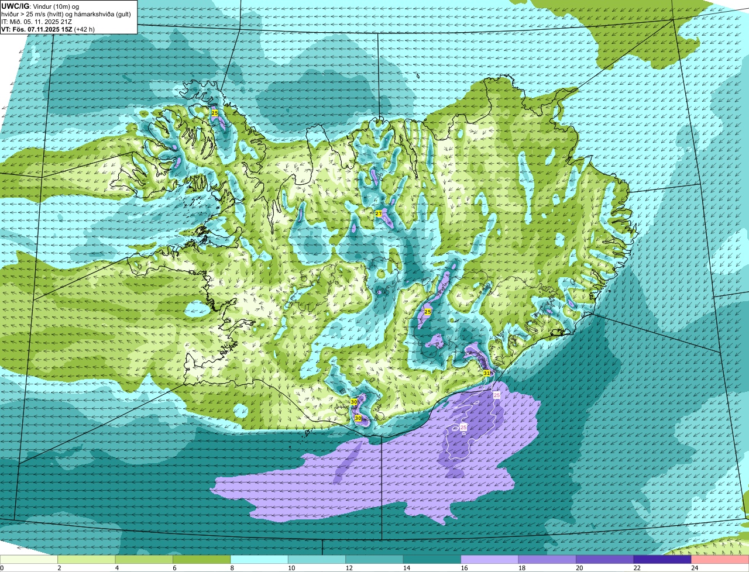Click the legend scale number 0

2,568
